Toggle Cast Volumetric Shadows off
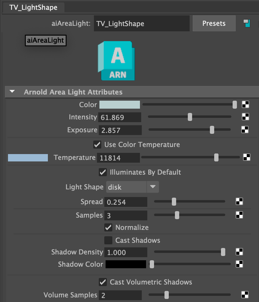The image size is (259, 302). point(103,282)
